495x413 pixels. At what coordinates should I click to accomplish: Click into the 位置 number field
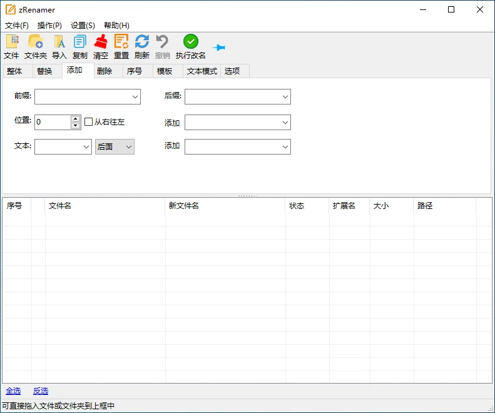53,122
